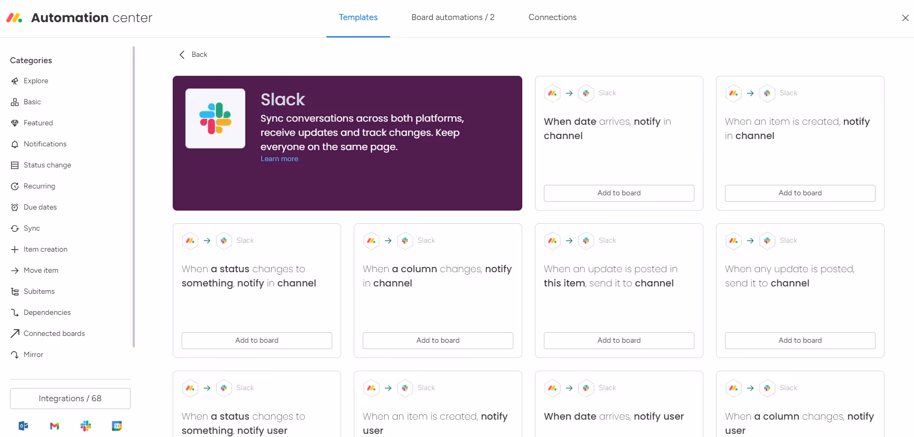Open the Subitems category
The image size is (914, 437).
pos(39,292)
